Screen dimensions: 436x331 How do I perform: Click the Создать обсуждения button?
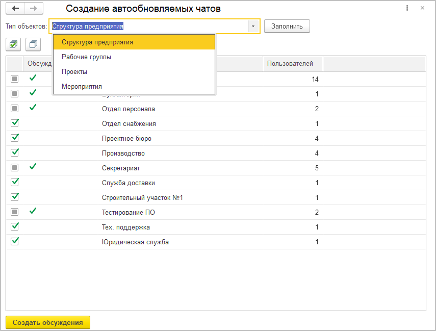pos(48,322)
